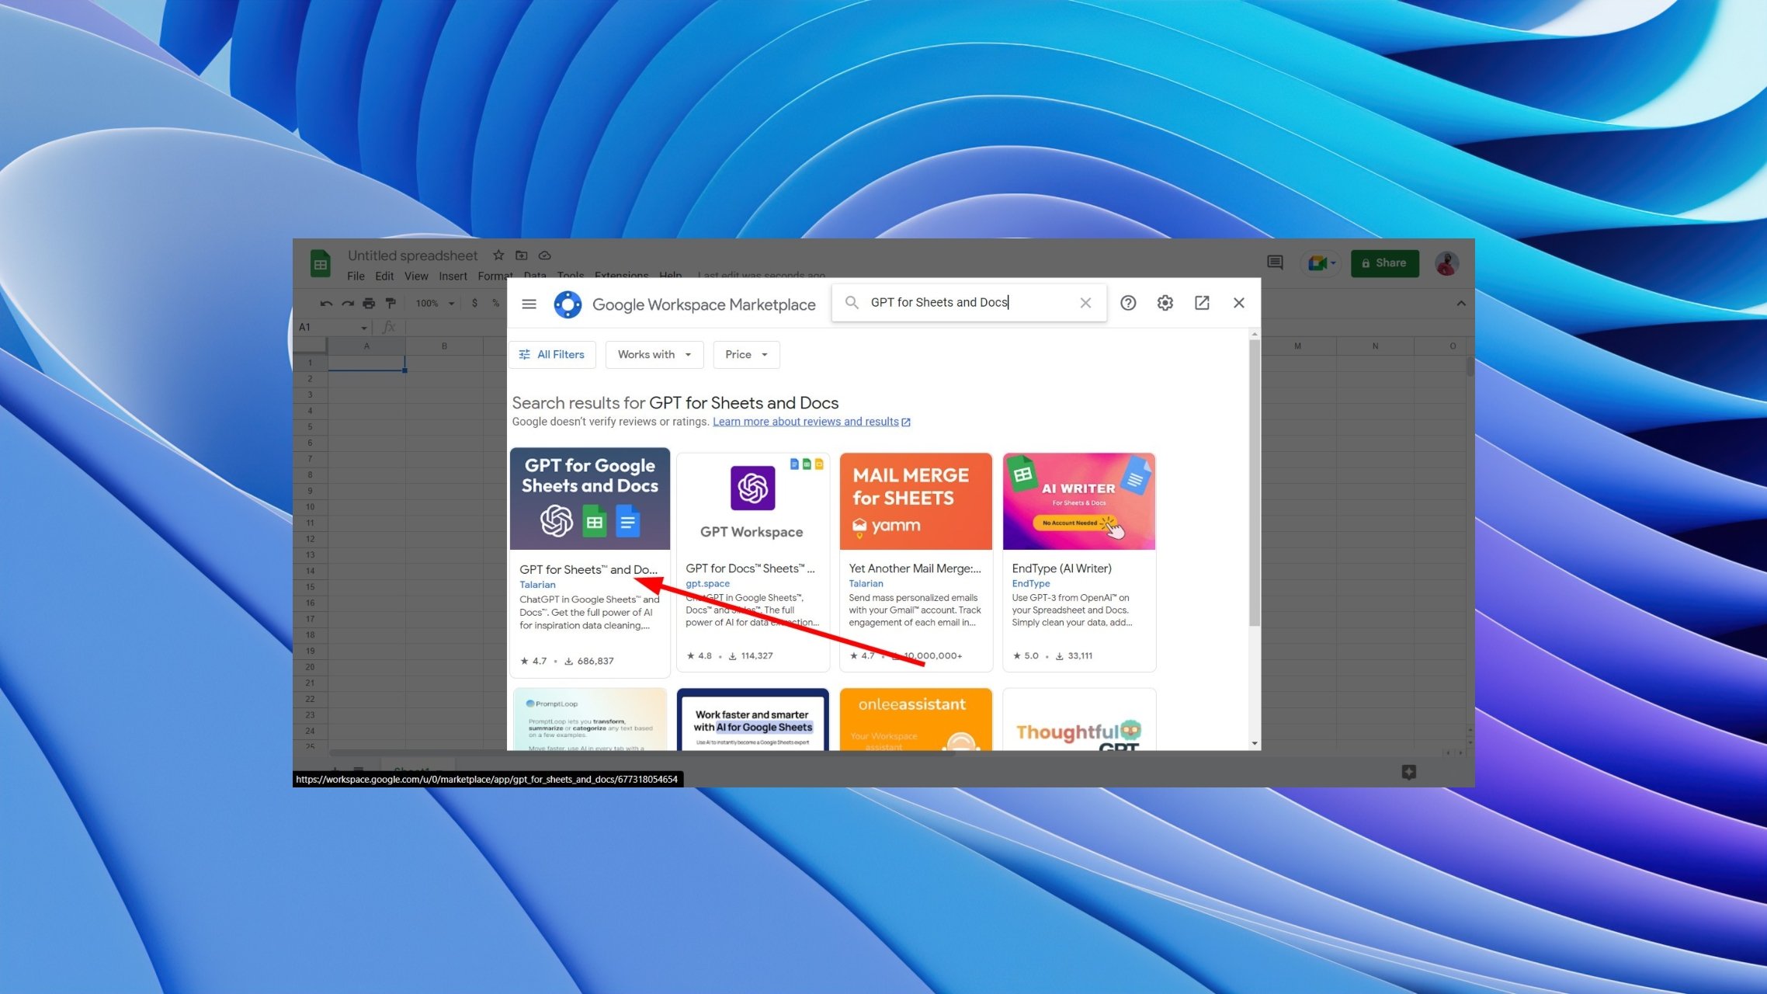Open the Mail Merge for Sheets yamm thumbnail
The height and width of the screenshot is (994, 1767).
(915, 502)
